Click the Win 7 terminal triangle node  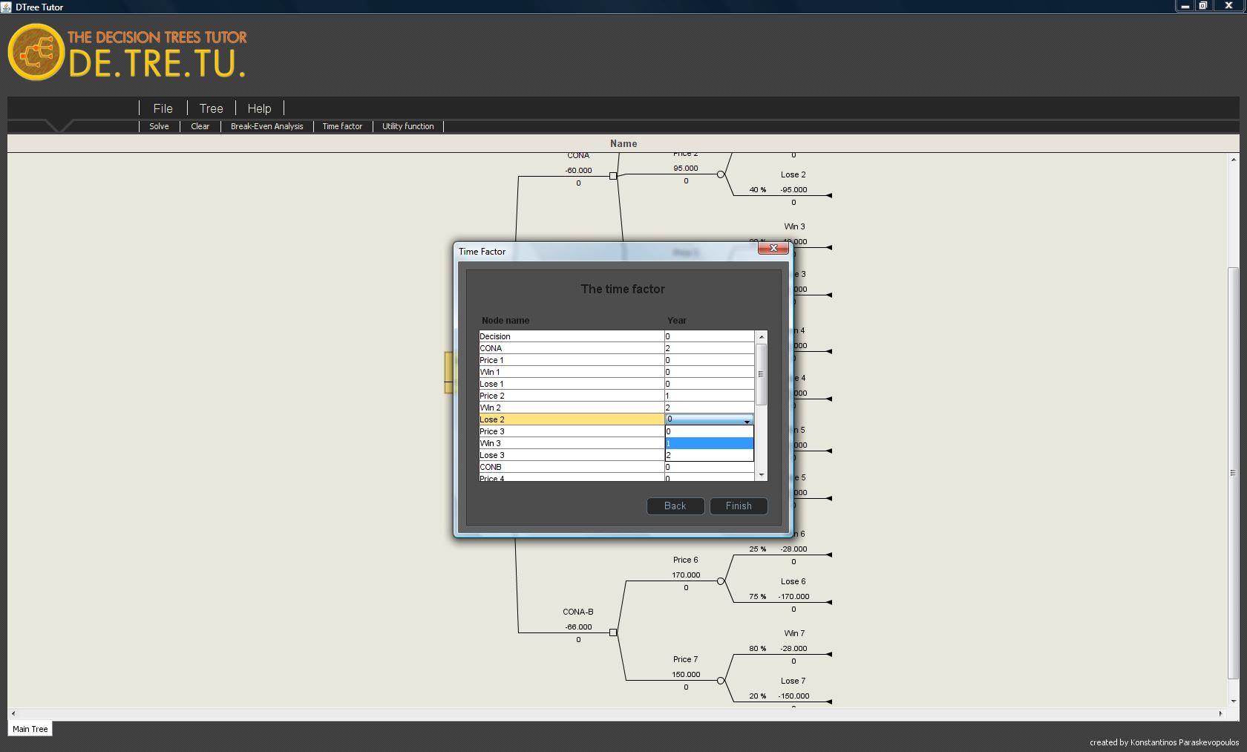click(x=828, y=654)
